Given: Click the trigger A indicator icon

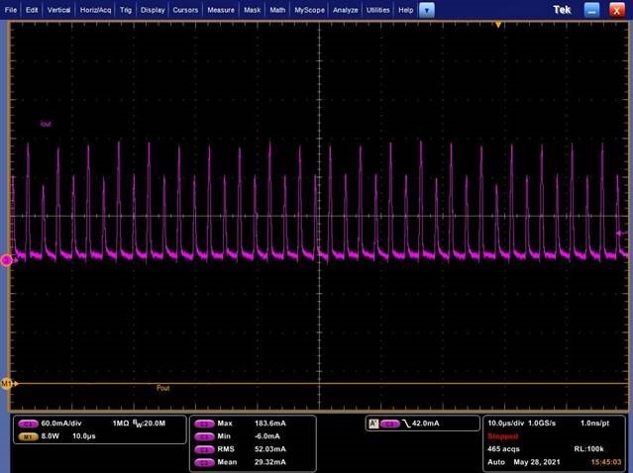Looking at the screenshot, I should click(x=373, y=424).
